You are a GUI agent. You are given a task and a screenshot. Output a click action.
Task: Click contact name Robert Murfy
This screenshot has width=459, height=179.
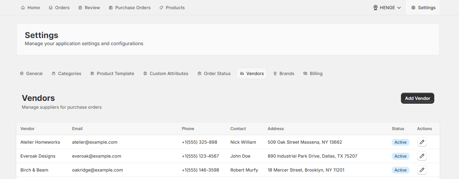[244, 170]
